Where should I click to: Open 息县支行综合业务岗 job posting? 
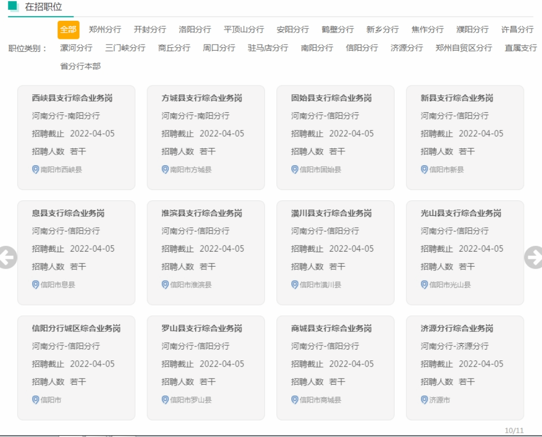pos(68,213)
